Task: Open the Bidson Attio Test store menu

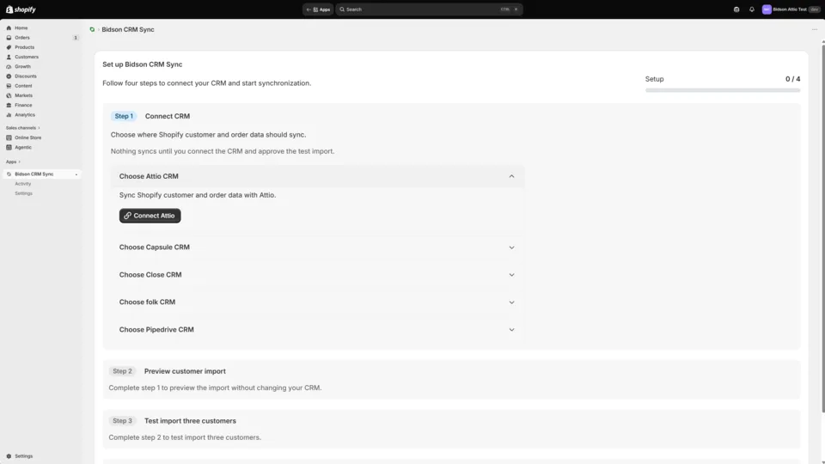Action: point(791,9)
